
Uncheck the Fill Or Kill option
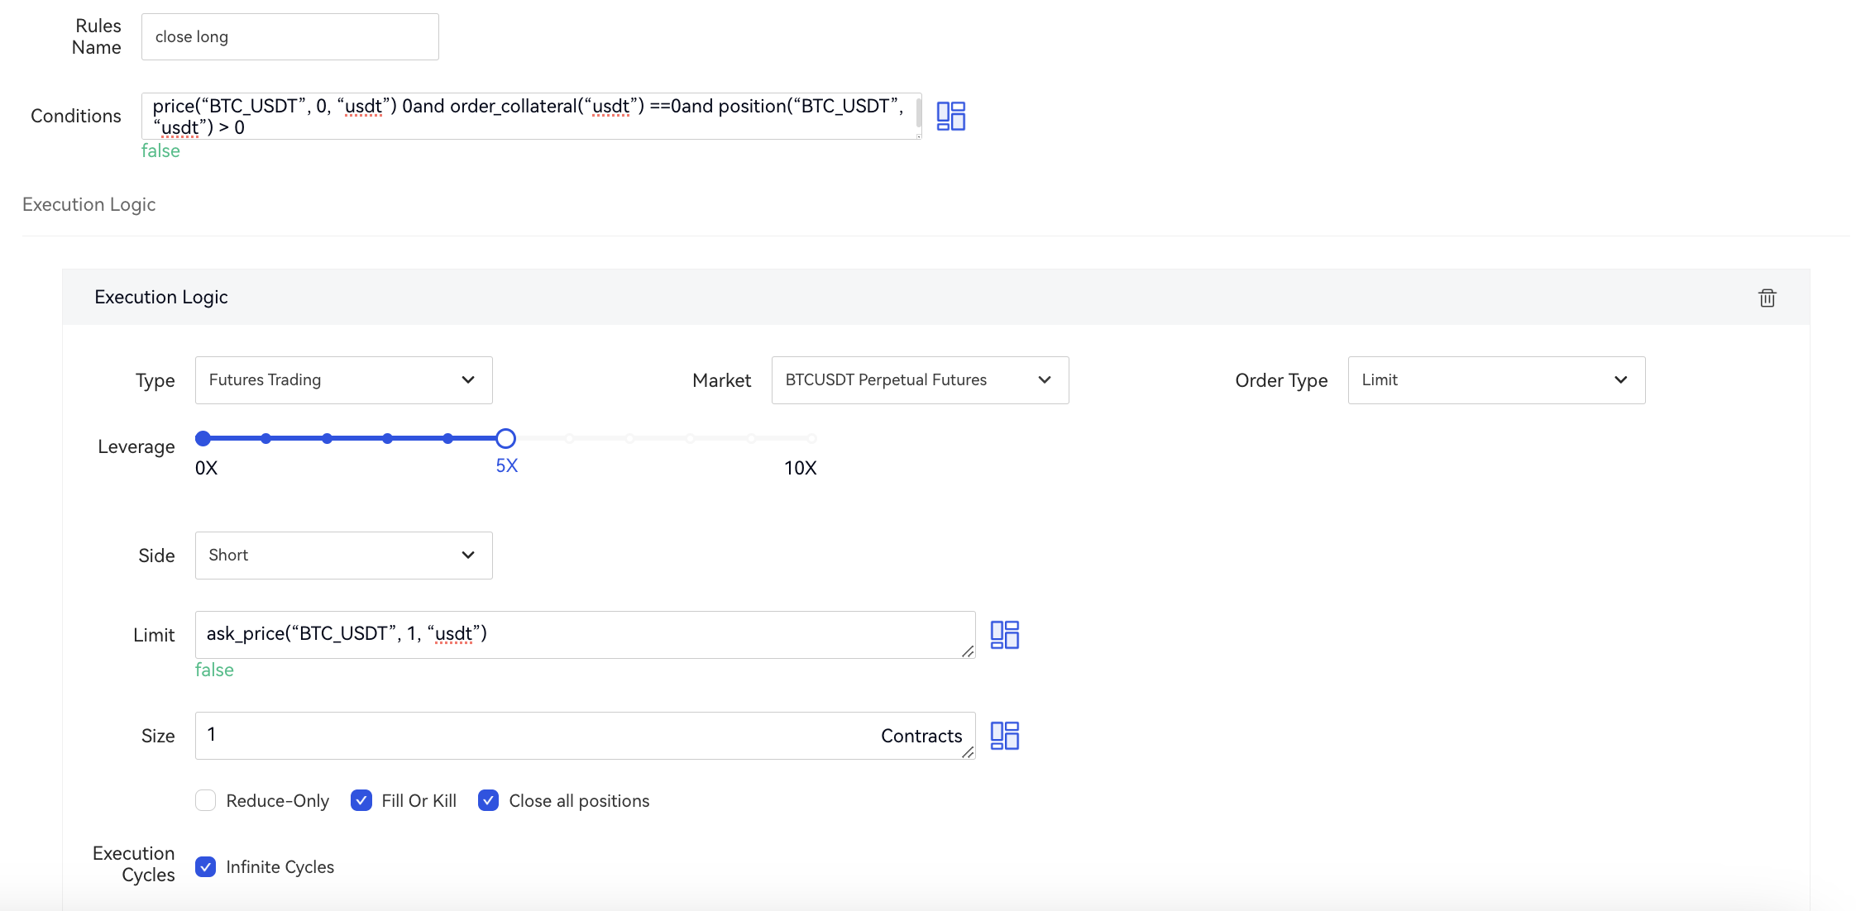click(x=361, y=800)
